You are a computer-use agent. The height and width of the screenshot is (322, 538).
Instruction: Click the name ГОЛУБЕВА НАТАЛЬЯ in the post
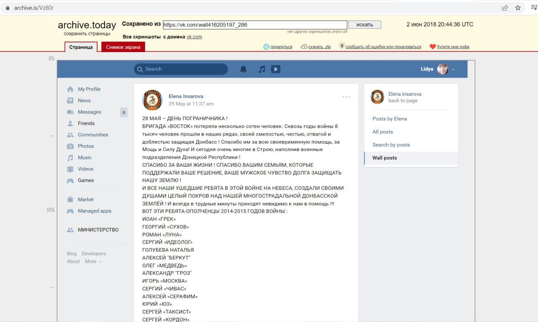(168, 250)
